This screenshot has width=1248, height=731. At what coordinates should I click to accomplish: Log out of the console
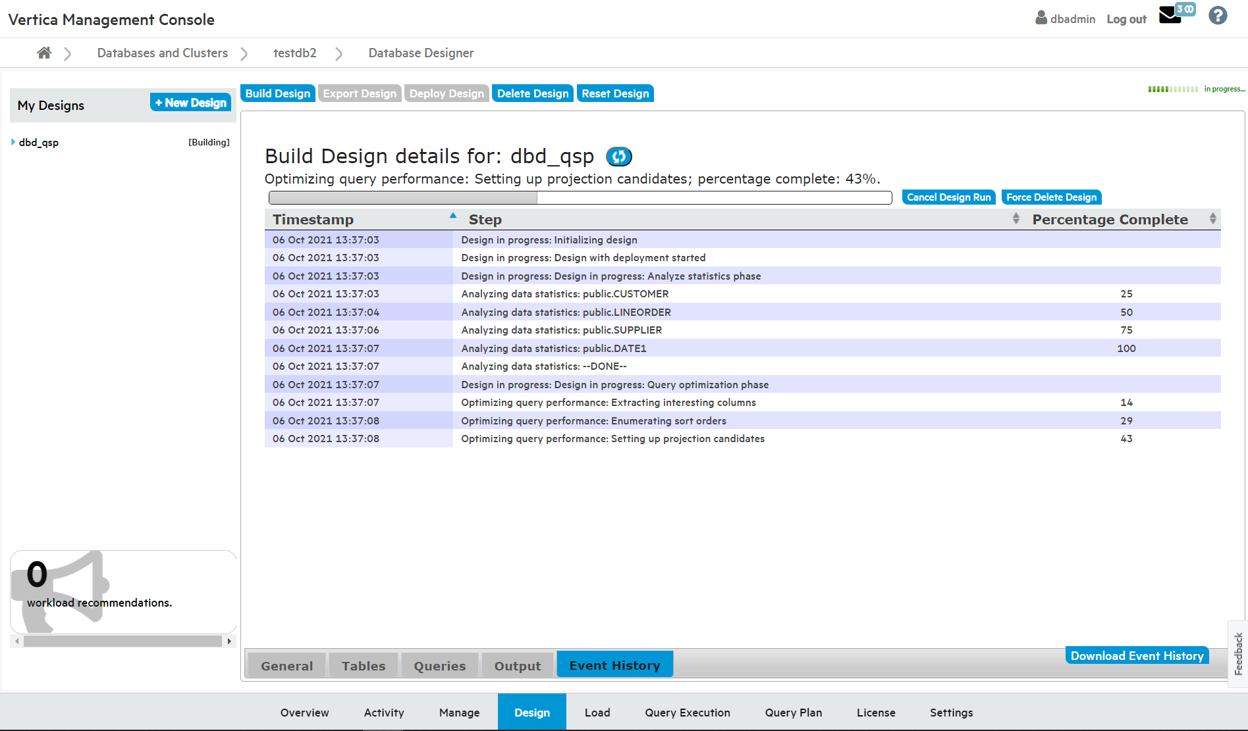(1126, 19)
